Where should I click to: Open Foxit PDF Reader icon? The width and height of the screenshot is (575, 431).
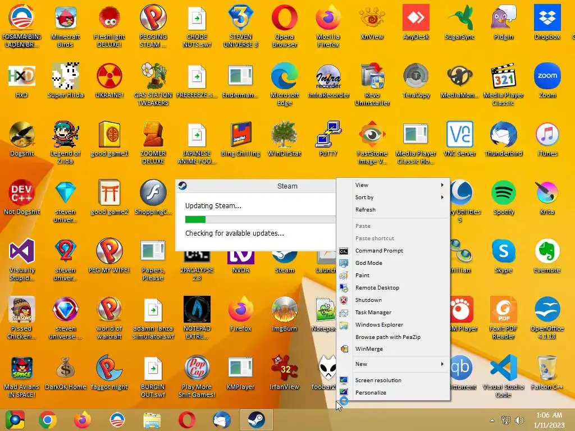pyautogui.click(x=504, y=318)
